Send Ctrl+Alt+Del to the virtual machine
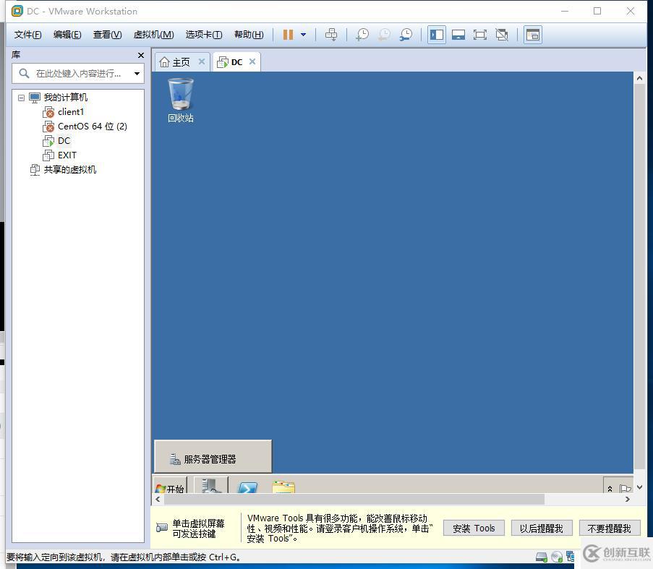 tap(331, 35)
